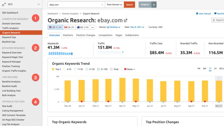Show more country databases with ellipsis button
Image resolution: width=224 pixels, height=126 pixels.
click(x=92, y=27)
